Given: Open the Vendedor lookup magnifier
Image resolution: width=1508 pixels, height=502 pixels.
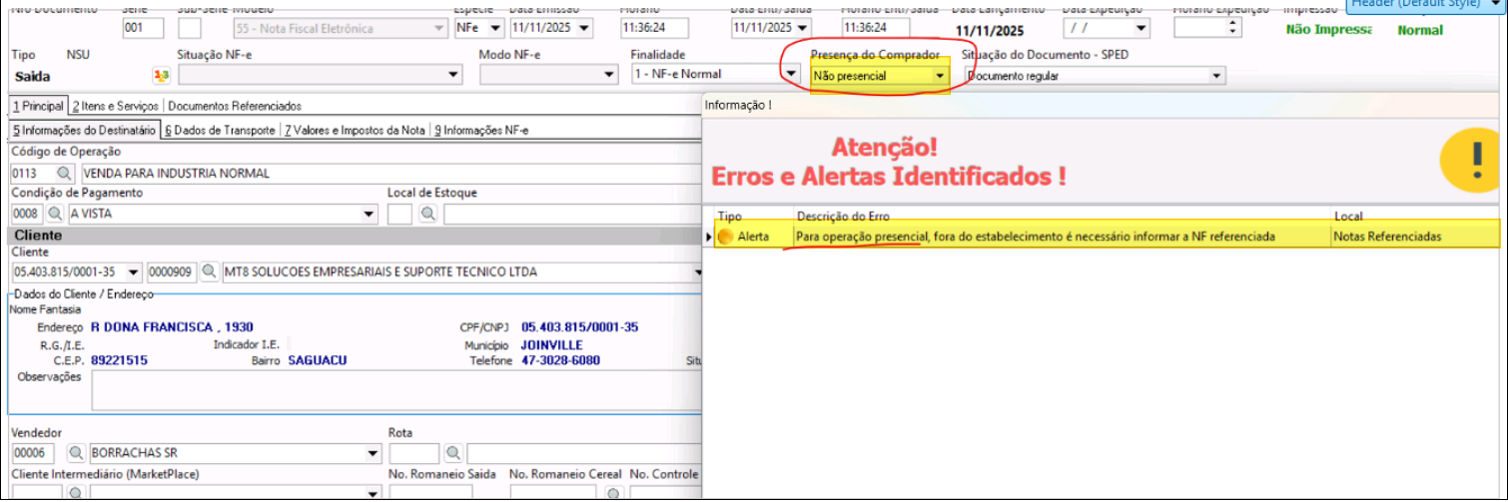Looking at the screenshot, I should point(76,453).
